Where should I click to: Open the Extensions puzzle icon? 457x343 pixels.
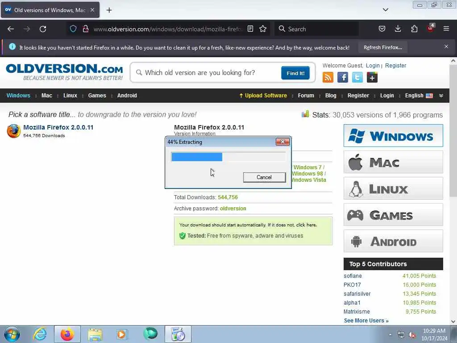[414, 29]
